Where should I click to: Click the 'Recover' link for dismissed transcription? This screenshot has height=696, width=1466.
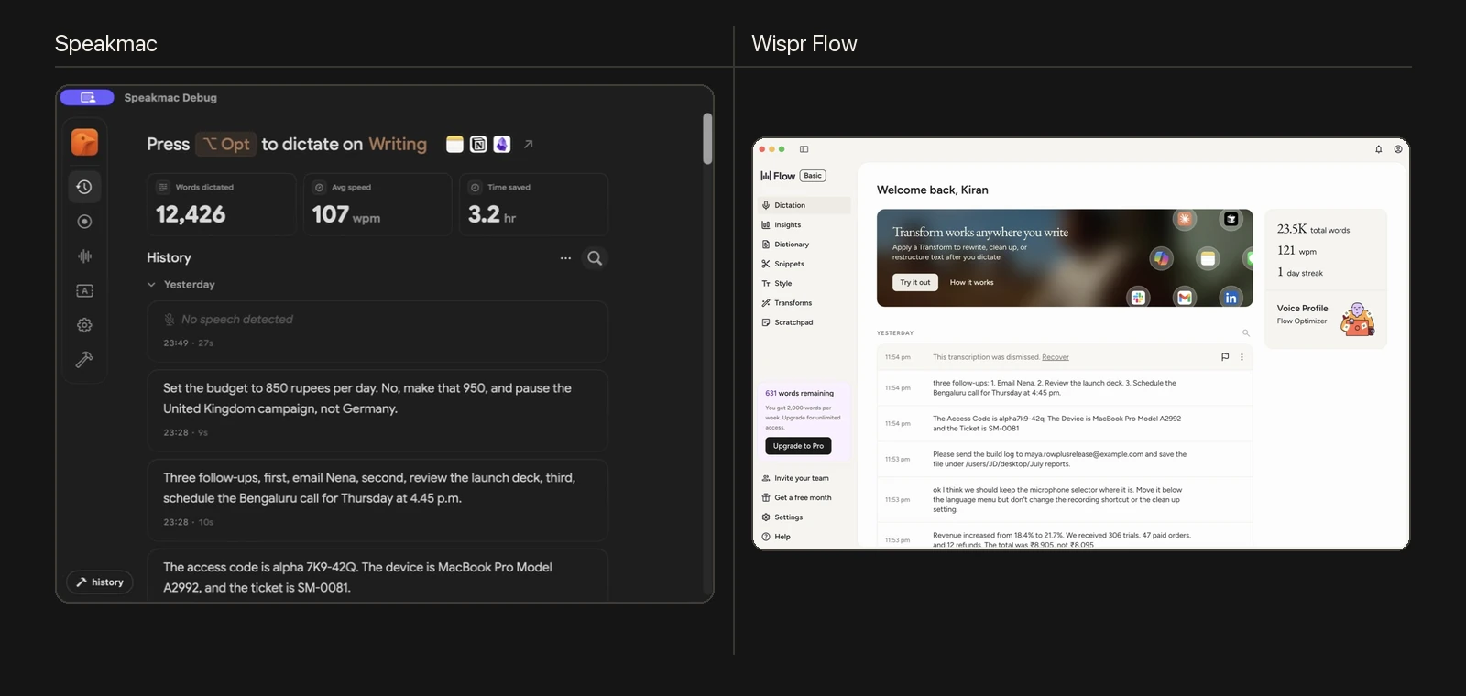[1056, 357]
